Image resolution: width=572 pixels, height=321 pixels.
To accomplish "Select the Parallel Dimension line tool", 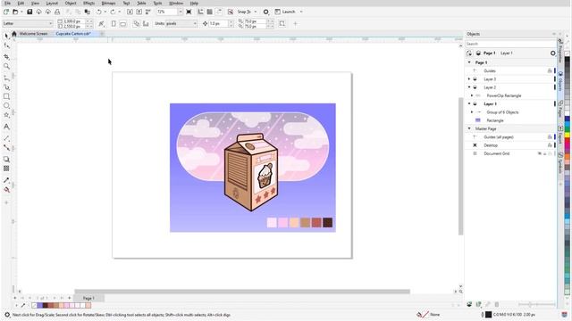I will coord(6,138).
